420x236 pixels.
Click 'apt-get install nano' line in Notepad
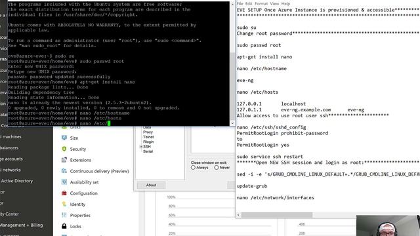coord(264,57)
